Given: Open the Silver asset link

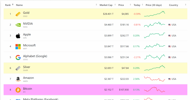Looking at the screenshot, I should click(x=27, y=67).
